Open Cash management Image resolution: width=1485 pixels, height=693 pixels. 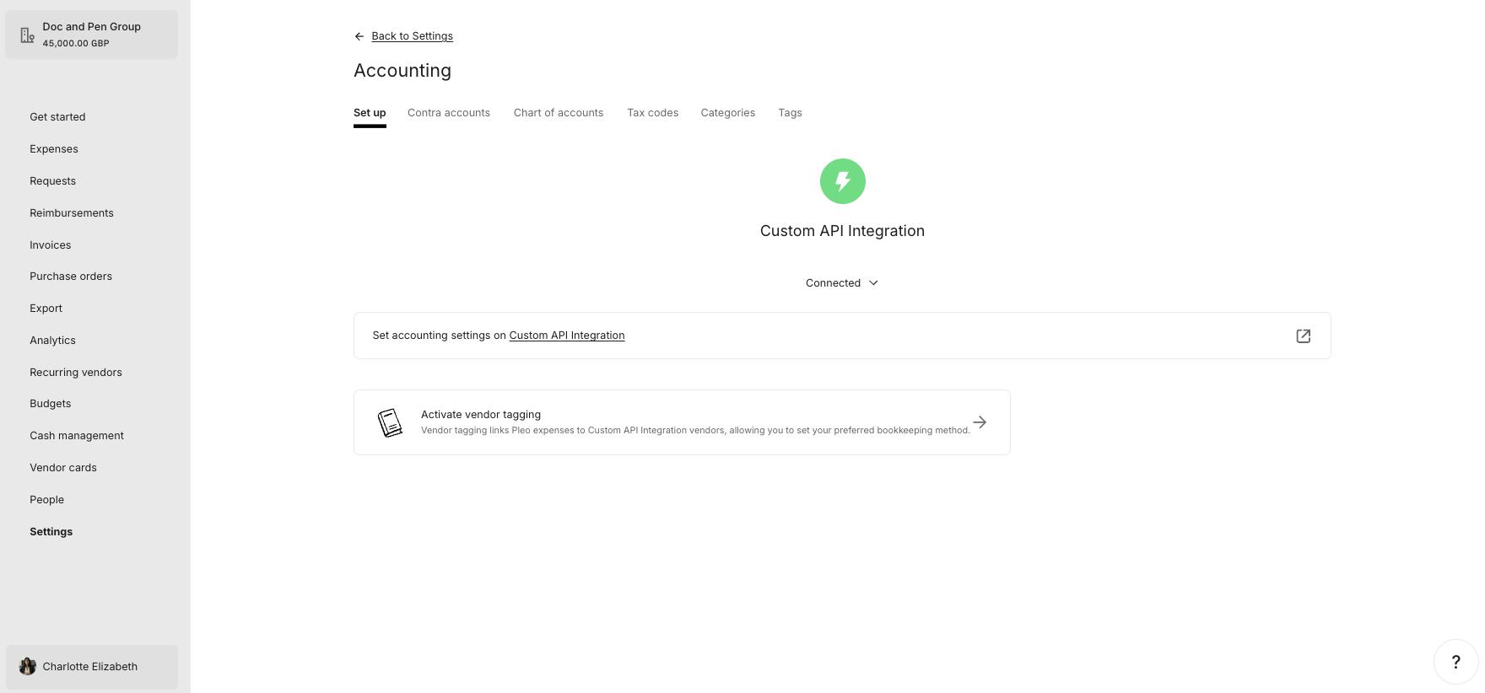pyautogui.click(x=77, y=436)
